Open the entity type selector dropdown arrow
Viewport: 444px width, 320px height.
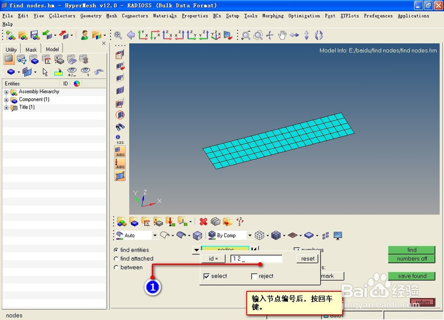pos(196,250)
